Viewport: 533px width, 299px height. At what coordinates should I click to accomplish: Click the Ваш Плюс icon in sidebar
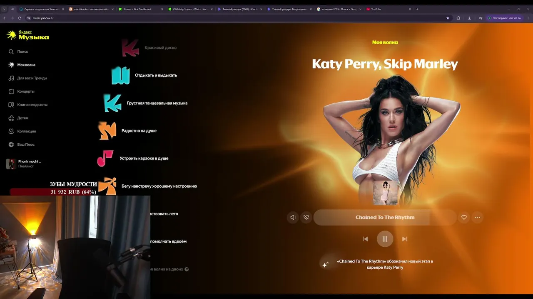tap(11, 145)
